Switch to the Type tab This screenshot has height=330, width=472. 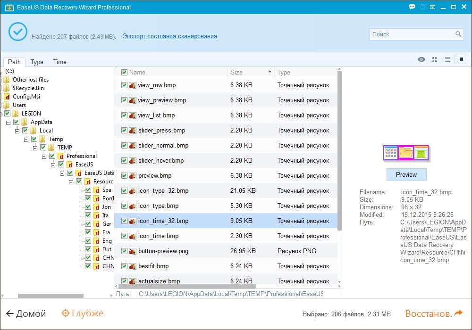coord(37,62)
